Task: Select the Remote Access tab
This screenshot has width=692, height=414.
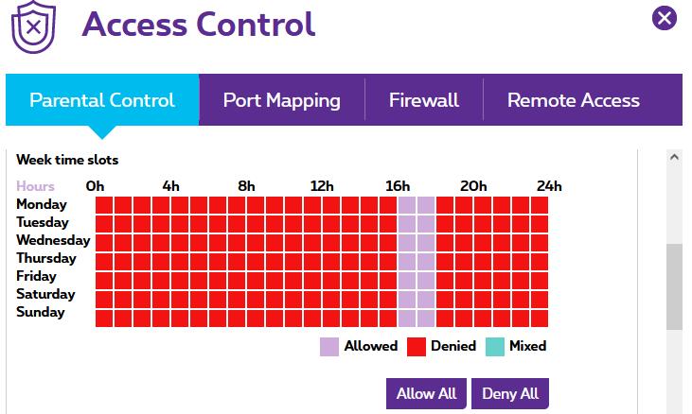Action: click(574, 100)
